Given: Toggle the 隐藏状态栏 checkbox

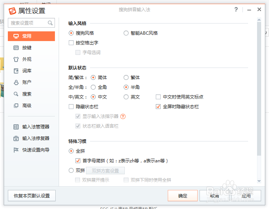Looking at the screenshot, I should (71, 107).
